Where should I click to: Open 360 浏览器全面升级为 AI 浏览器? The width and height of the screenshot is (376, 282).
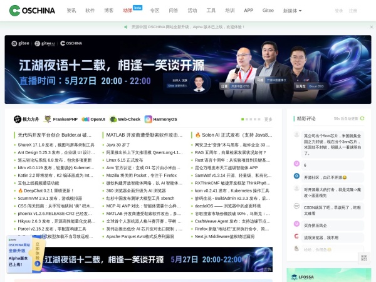tap(136, 191)
